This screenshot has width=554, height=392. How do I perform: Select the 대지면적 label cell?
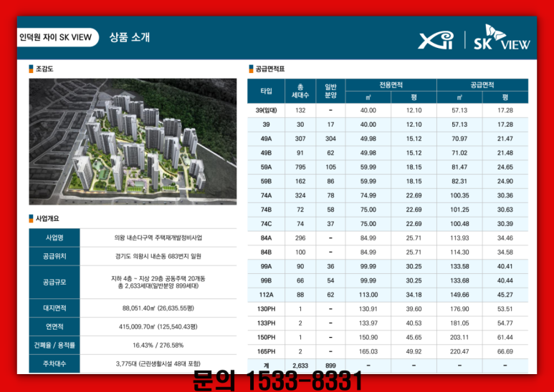pos(54,308)
